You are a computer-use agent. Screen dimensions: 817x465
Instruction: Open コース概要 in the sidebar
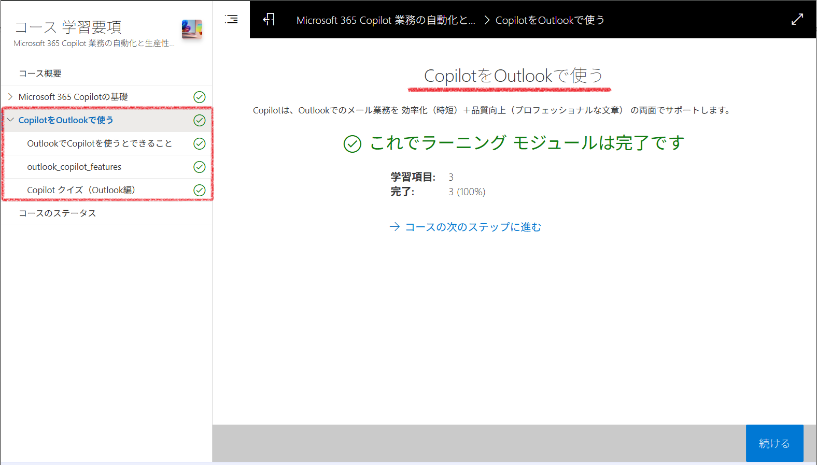40,74
